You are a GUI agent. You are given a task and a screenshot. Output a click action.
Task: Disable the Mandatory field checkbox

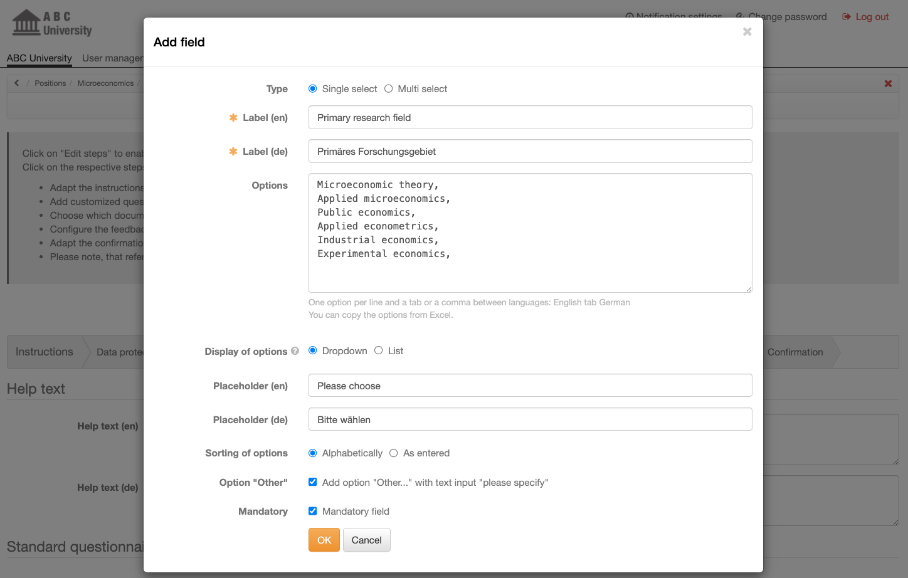click(312, 511)
